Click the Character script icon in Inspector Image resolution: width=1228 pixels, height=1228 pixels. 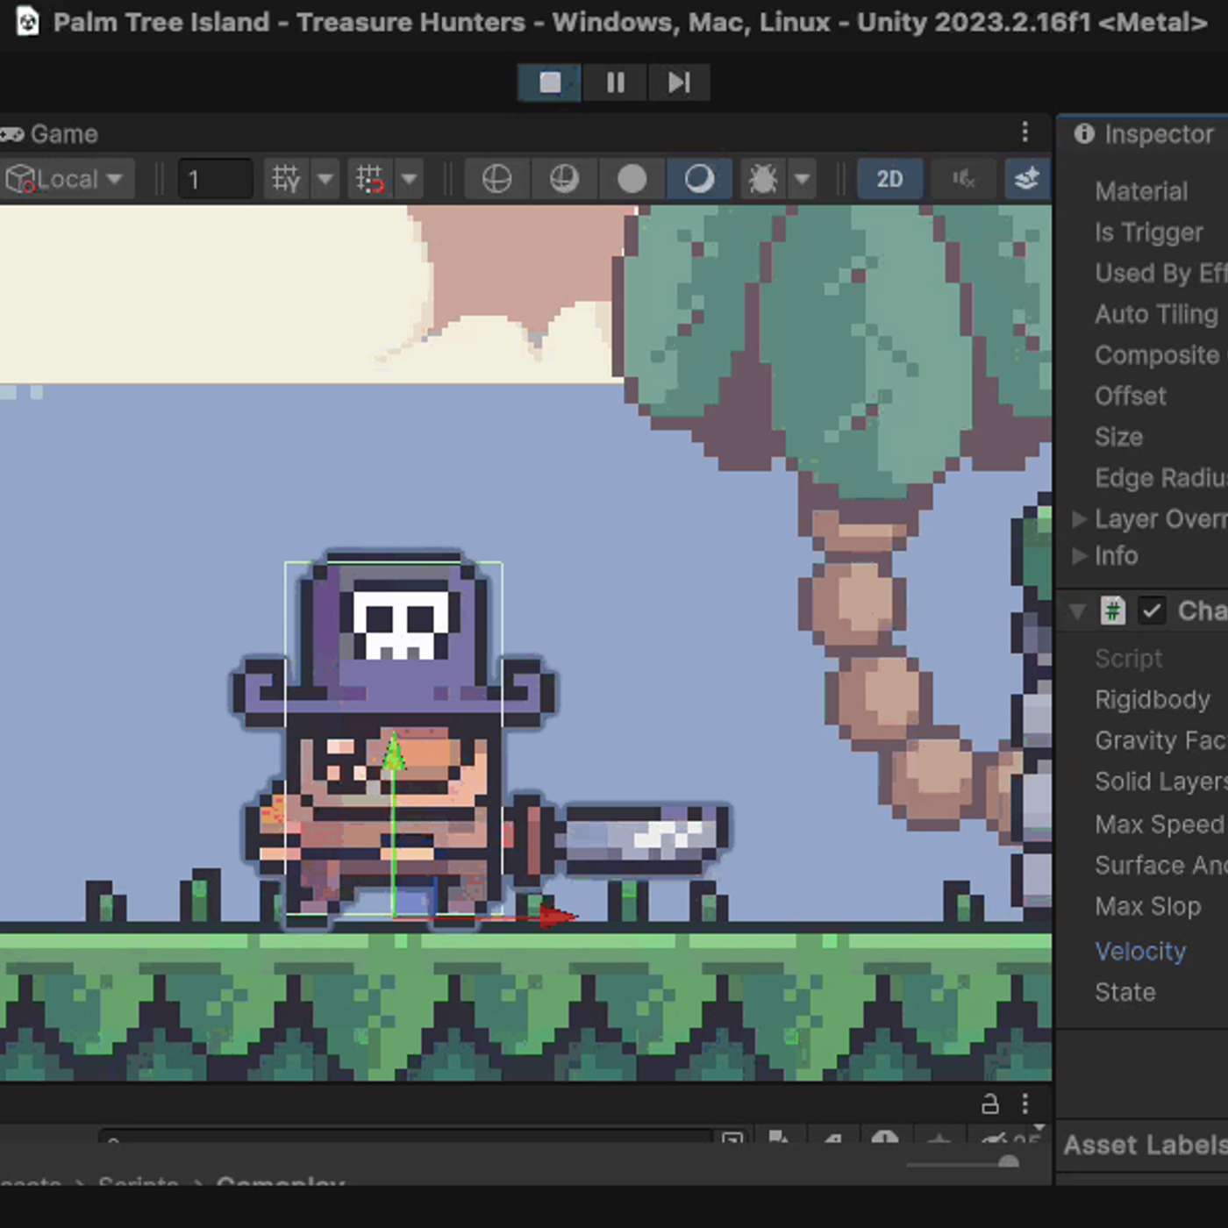[1113, 610]
